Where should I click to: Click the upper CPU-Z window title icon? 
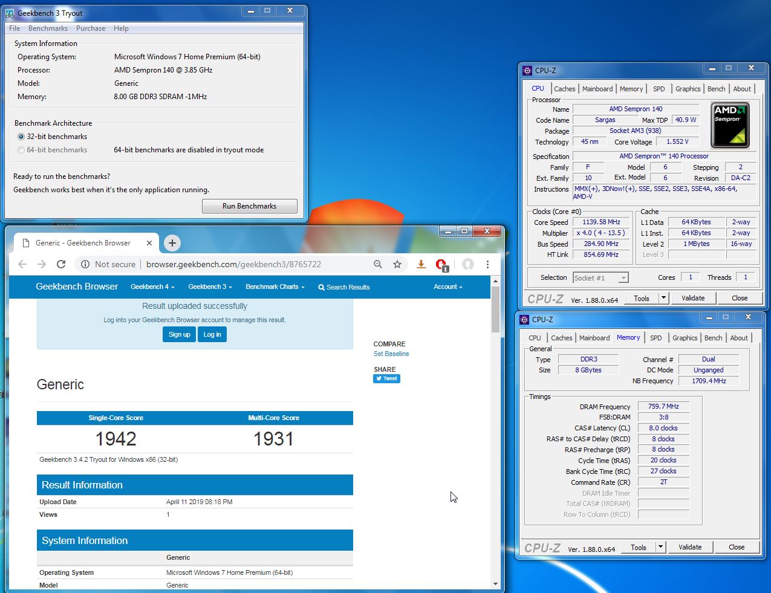coord(527,71)
